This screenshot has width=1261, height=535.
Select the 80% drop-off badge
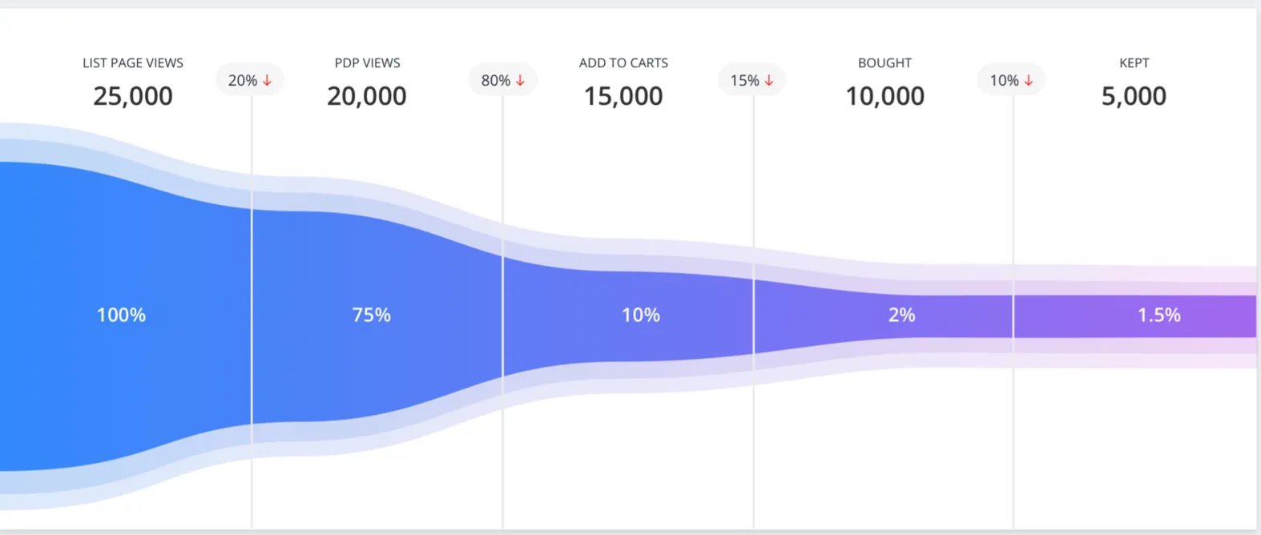tap(502, 80)
